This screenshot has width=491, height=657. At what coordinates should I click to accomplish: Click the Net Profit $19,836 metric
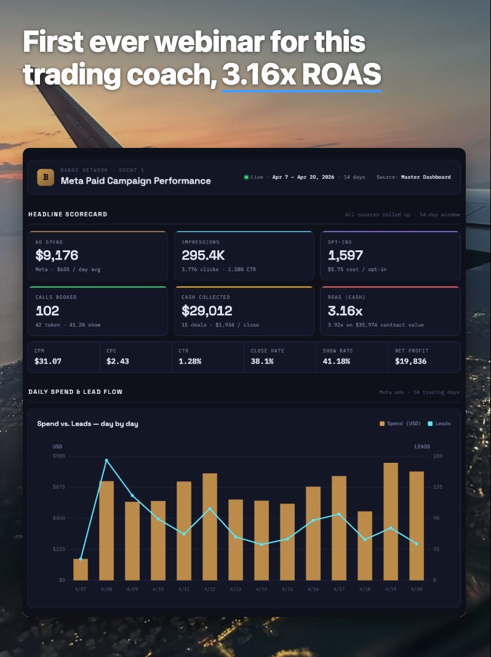coord(424,357)
